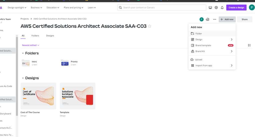255x137 pixels.
Task: Select sidebar item 'tified Soluti...'
Action: click(x=8, y=99)
